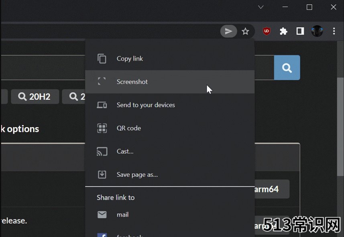Image resolution: width=344 pixels, height=237 pixels.
Task: Maximize the browser window
Action: click(309, 7)
